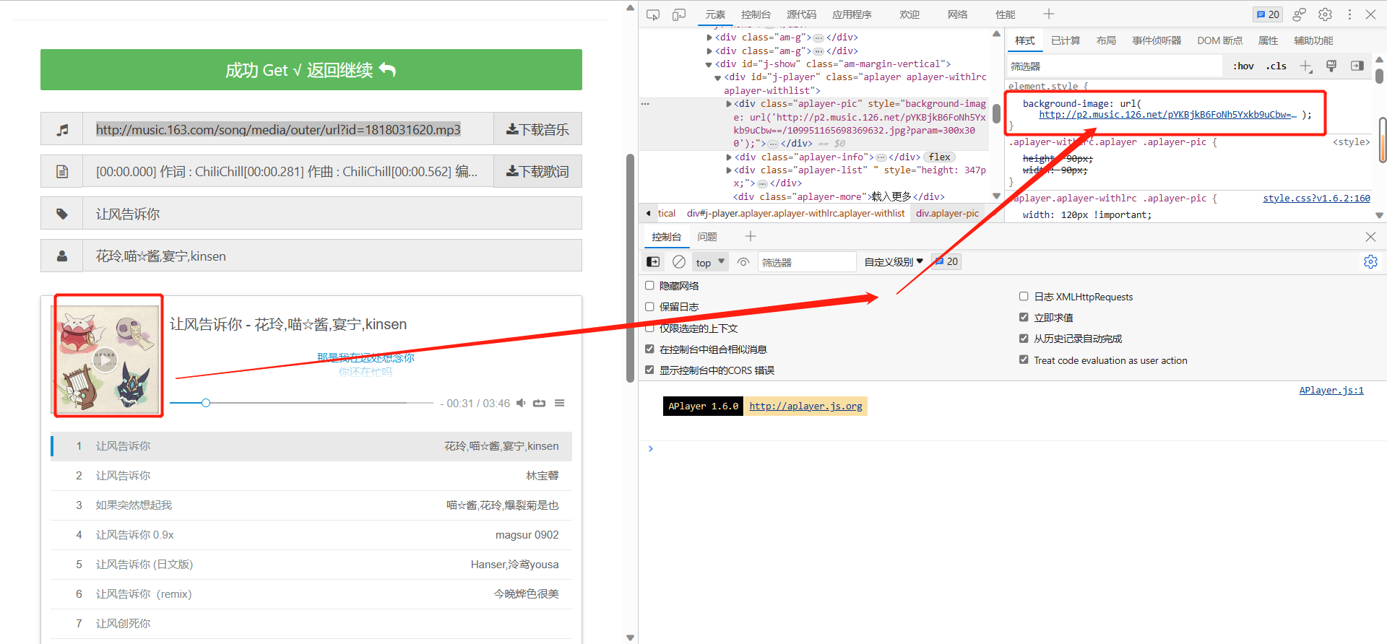The width and height of the screenshot is (1387, 644).
Task: Toggle device emulation icon in DevTools
Action: pyautogui.click(x=679, y=14)
